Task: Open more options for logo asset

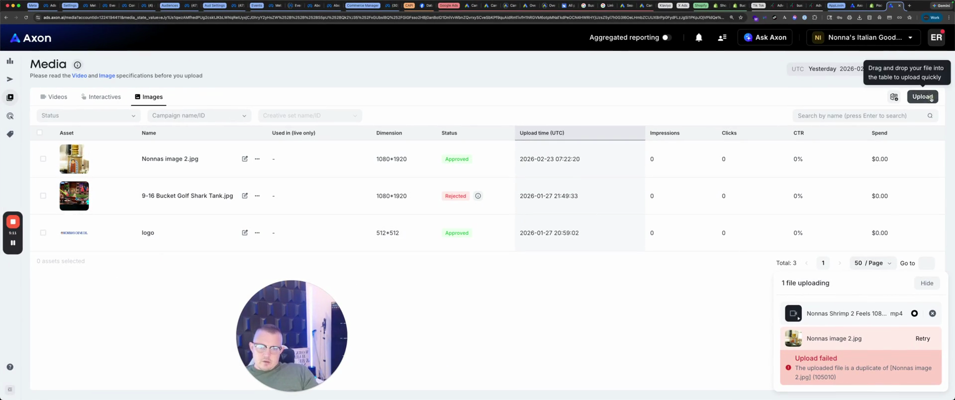Action: (x=257, y=233)
